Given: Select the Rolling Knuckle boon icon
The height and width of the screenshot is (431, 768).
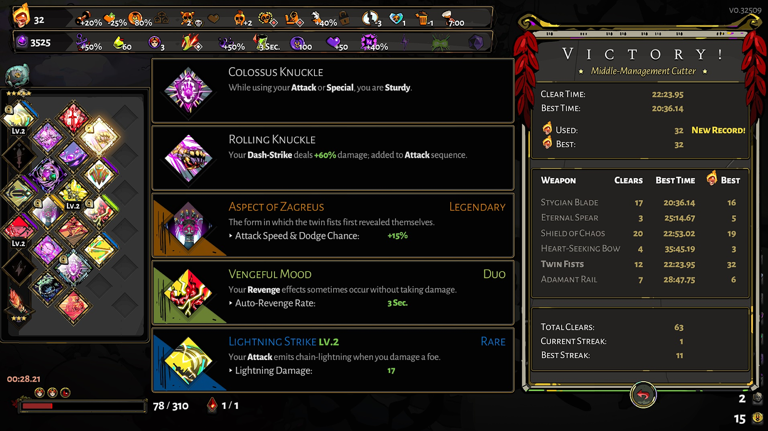Looking at the screenshot, I should [x=189, y=158].
